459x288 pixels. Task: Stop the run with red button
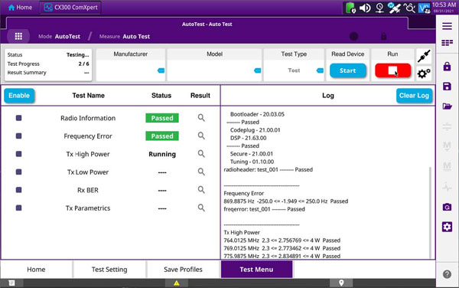[x=392, y=70]
